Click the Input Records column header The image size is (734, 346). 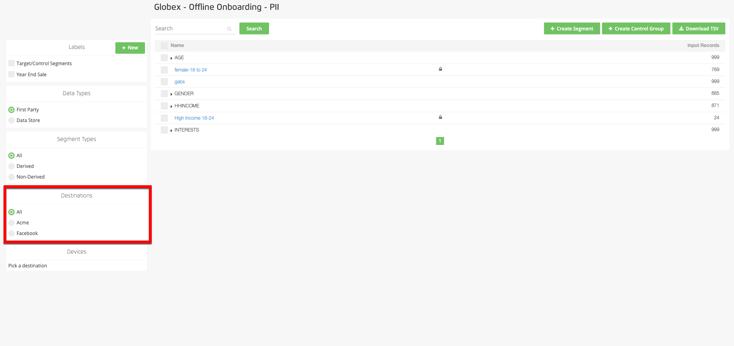[703, 45]
